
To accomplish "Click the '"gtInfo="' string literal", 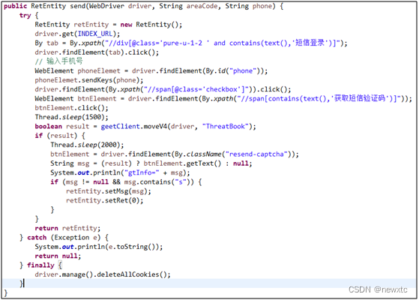I will tap(142, 172).
